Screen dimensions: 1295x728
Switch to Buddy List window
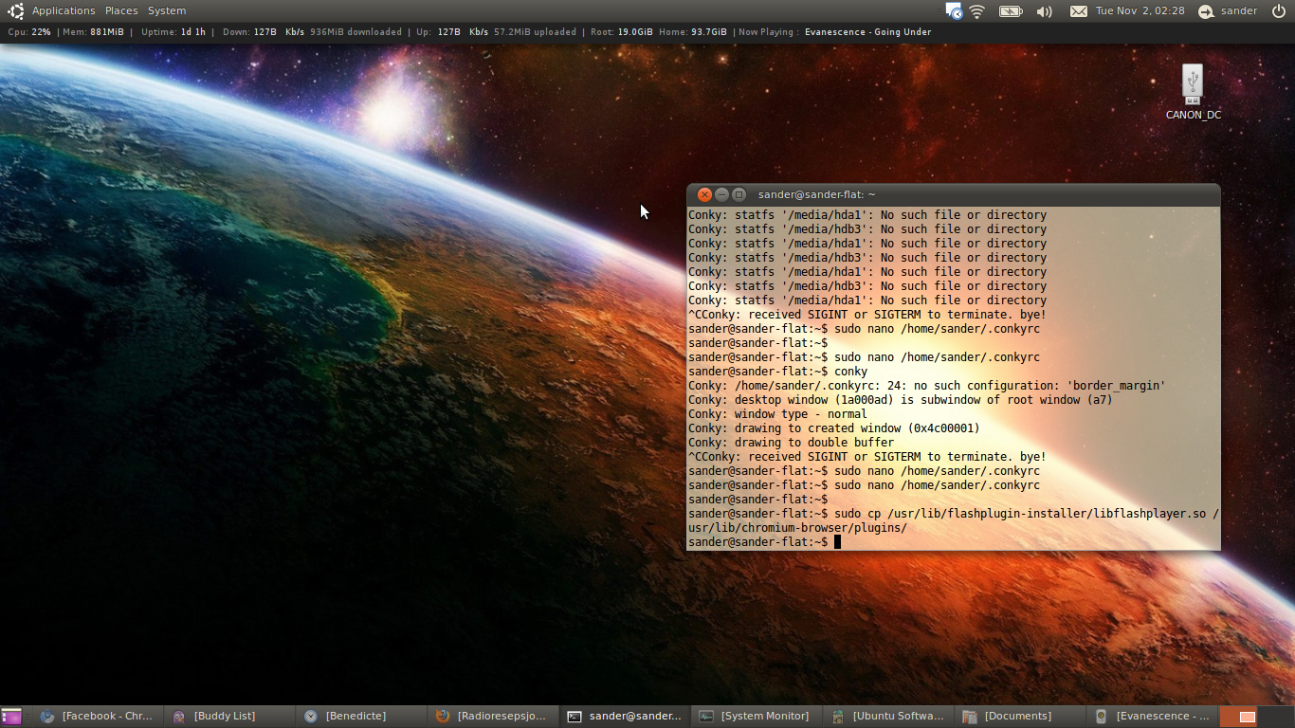(228, 717)
